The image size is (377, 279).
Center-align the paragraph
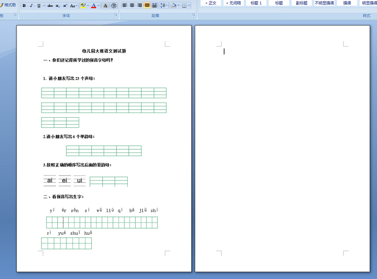tap(132, 5)
